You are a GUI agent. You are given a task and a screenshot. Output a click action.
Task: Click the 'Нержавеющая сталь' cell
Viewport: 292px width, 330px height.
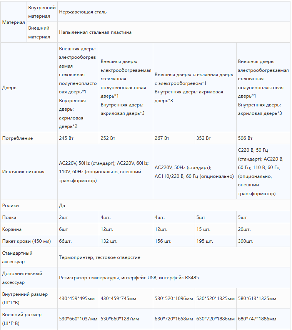(174, 12)
